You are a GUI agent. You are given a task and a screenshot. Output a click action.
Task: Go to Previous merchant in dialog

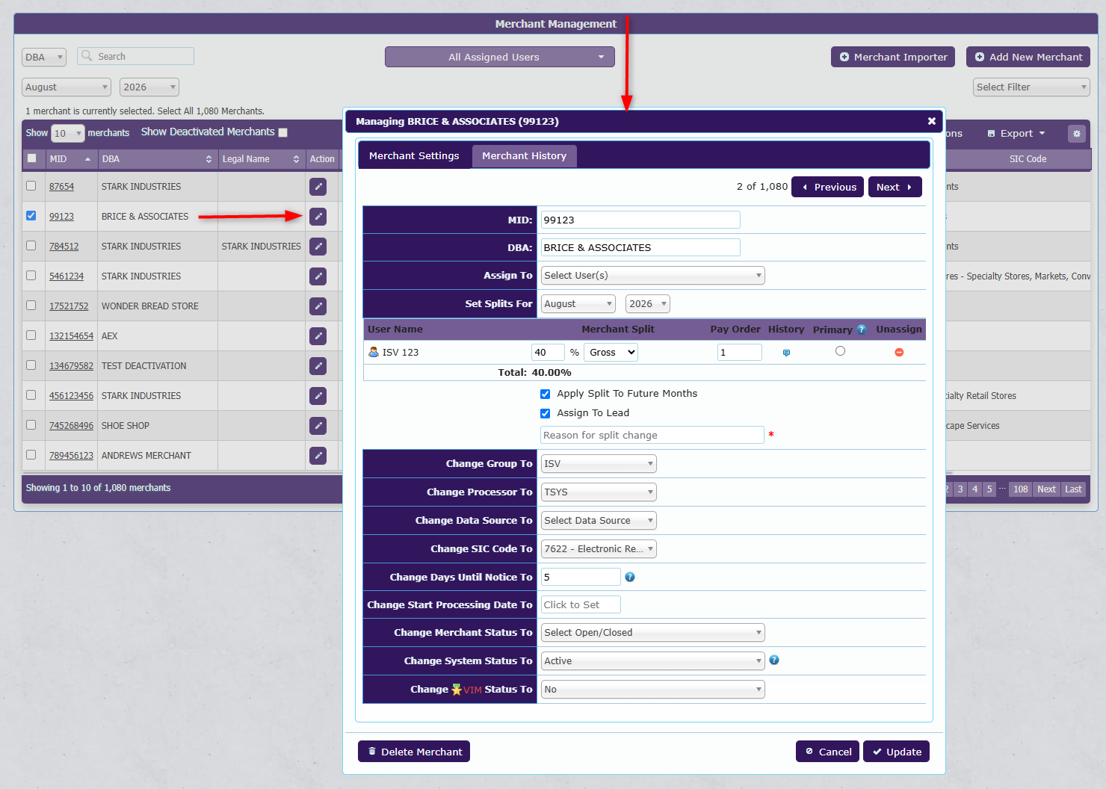point(827,187)
